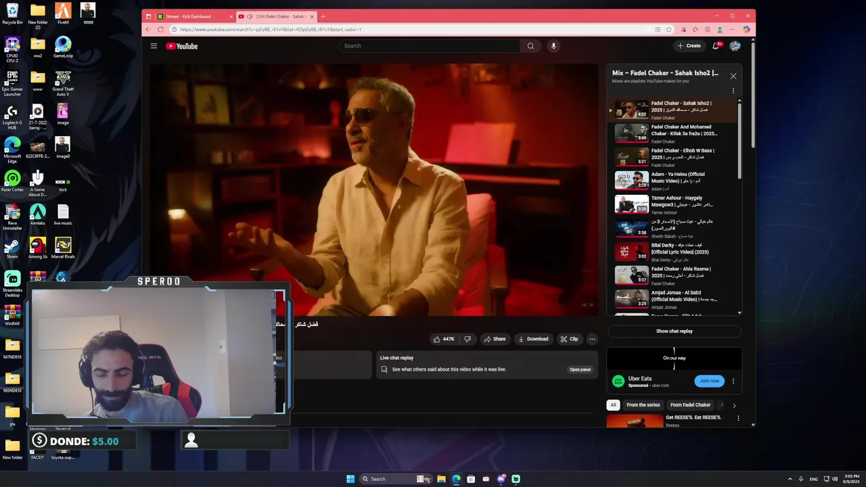Open File Explorer from the taskbar
The width and height of the screenshot is (866, 487).
click(441, 479)
